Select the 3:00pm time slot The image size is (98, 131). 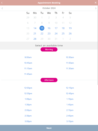[28, 121]
